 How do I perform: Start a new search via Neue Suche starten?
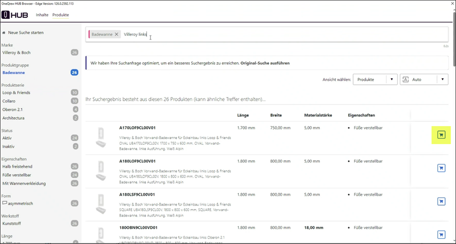click(x=26, y=32)
